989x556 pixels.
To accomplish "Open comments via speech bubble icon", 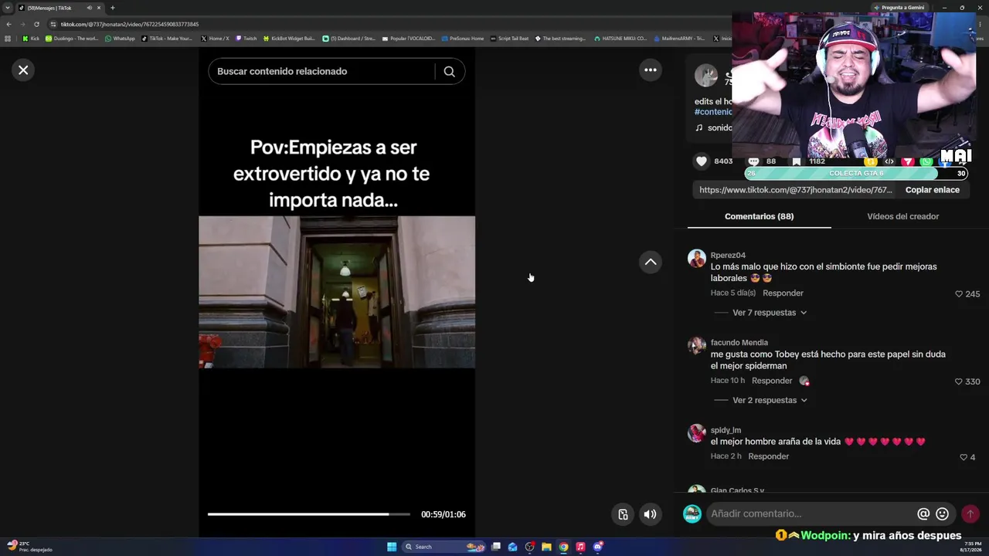I will pyautogui.click(x=753, y=161).
